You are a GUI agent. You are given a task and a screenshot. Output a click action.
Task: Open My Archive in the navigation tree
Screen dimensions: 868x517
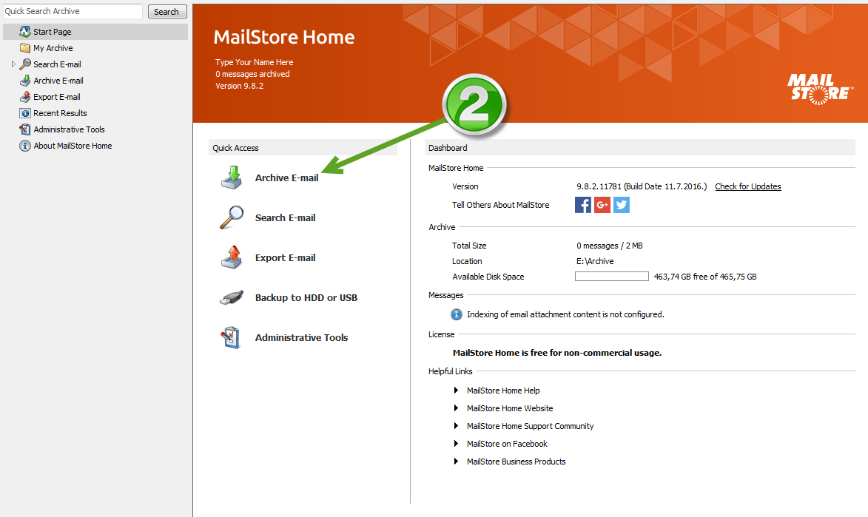coord(53,48)
